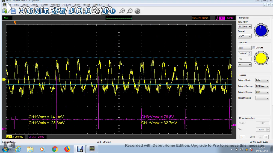Open the Utility menu
Image resolution: width=273 pixels, height=153 pixels.
coord(76,5)
